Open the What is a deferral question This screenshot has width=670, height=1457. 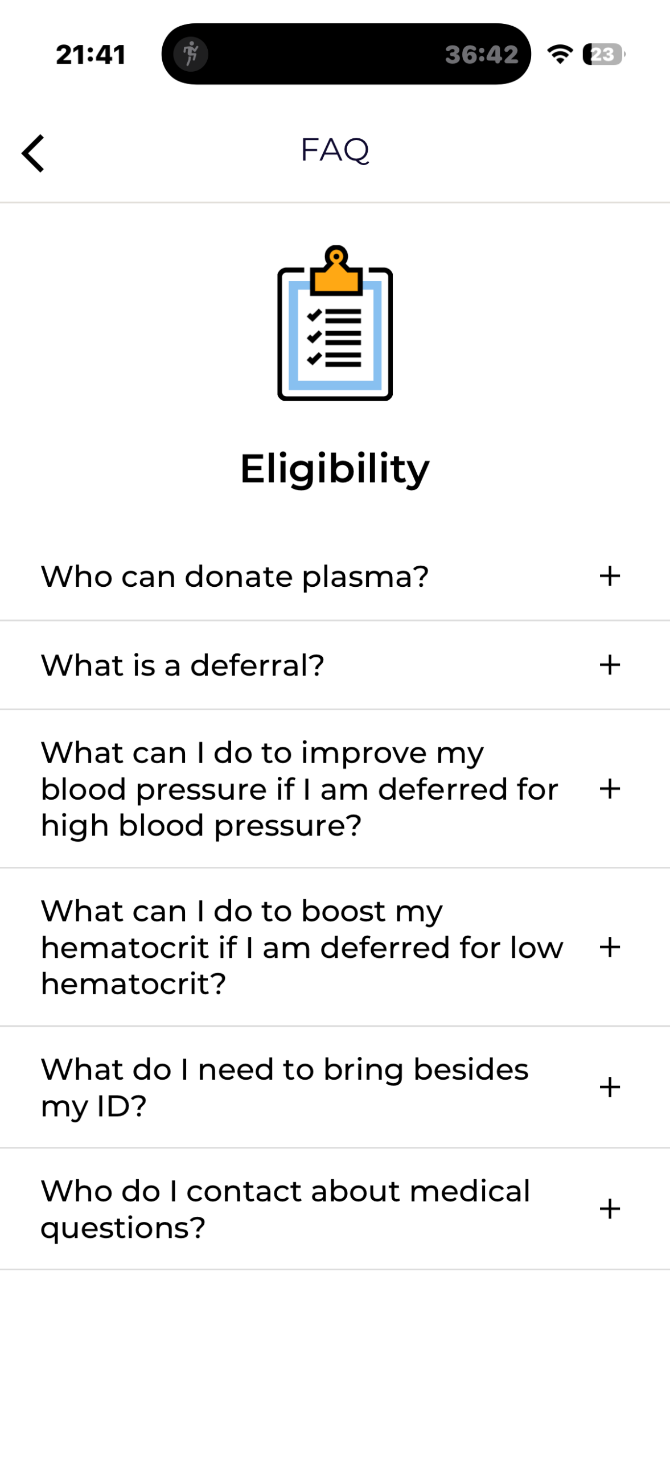[335, 665]
